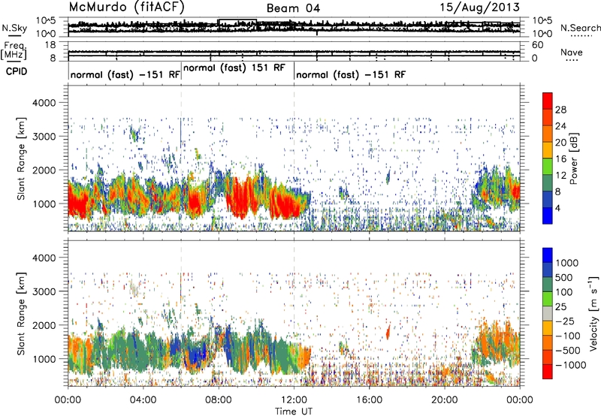Click the 'Power [dB]' colorbar label
The height and width of the screenshot is (416, 601).
click(x=574, y=158)
